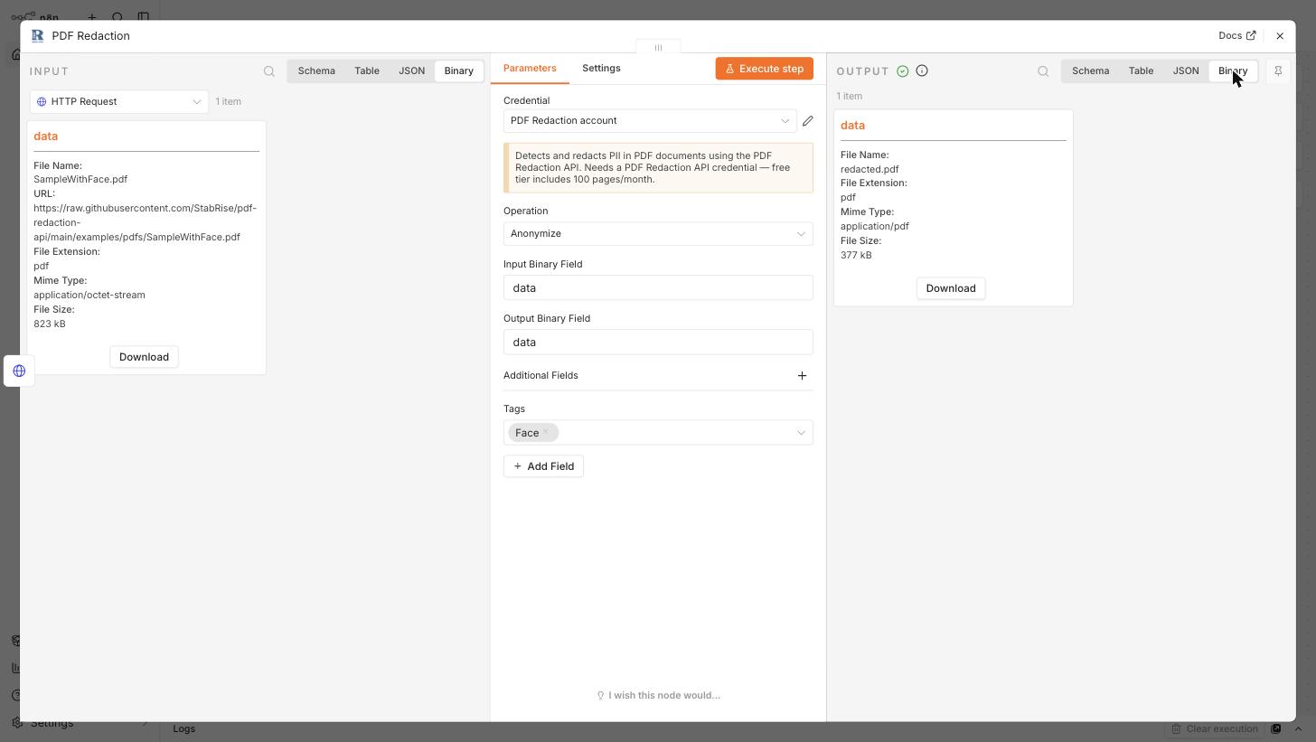Click the output data heading

pos(852,126)
